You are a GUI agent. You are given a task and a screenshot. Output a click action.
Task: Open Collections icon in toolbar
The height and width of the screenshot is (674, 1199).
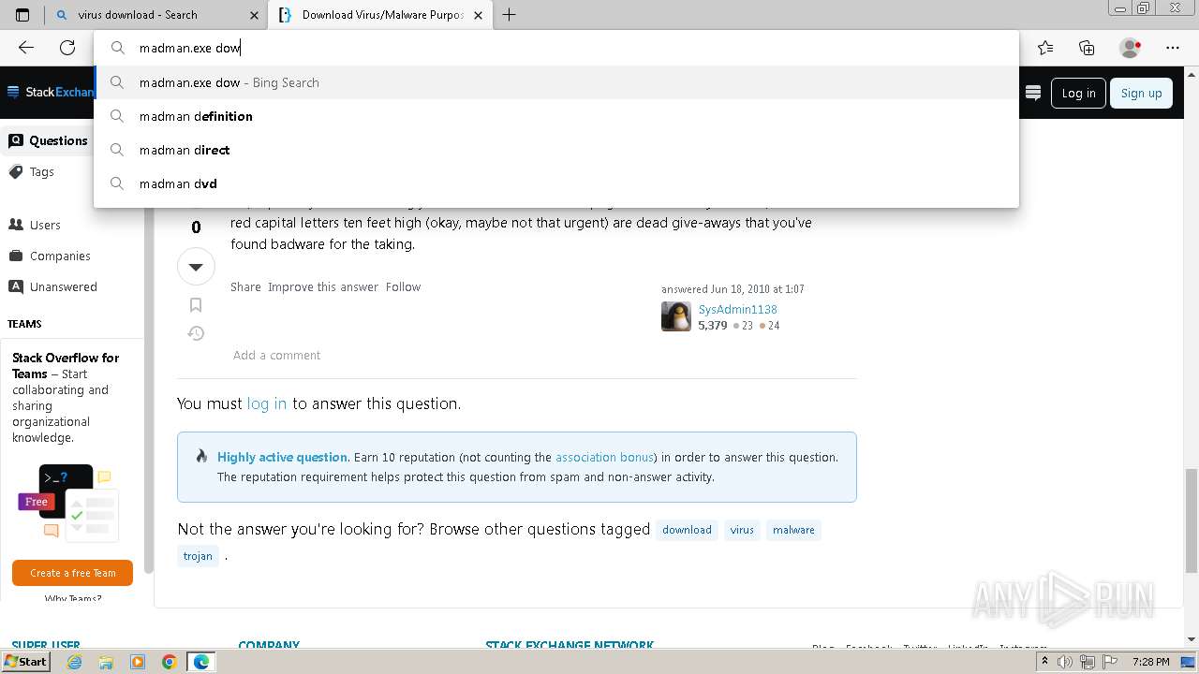coord(1087,48)
